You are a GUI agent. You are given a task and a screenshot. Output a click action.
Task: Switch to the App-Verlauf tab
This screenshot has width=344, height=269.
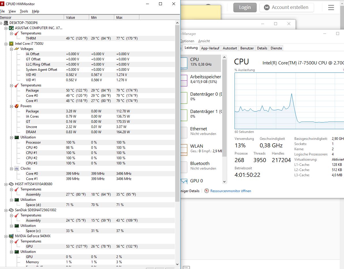click(x=210, y=48)
